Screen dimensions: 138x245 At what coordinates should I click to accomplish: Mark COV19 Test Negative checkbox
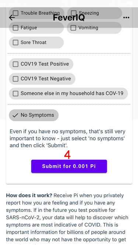[15, 79]
